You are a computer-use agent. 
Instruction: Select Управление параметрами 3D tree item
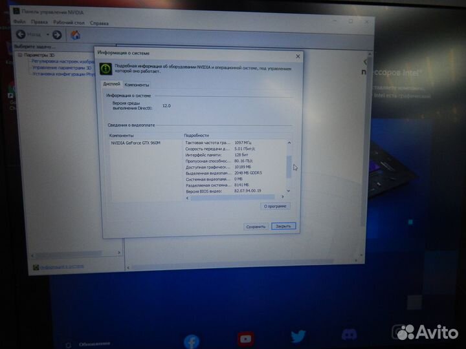[61, 68]
